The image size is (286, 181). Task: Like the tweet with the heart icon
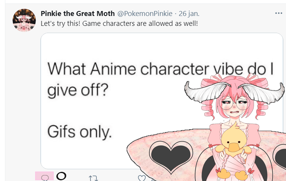(142, 178)
